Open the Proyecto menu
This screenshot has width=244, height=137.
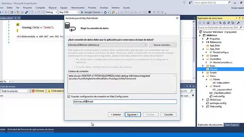pyautogui.click(x=27, y=8)
